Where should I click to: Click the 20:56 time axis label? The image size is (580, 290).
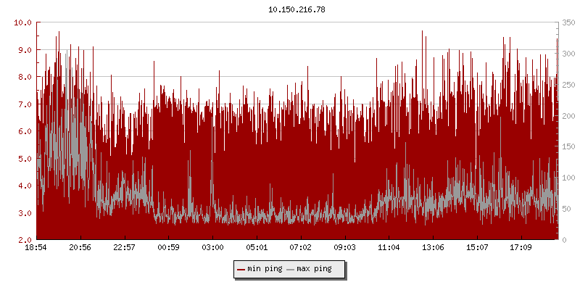80,247
